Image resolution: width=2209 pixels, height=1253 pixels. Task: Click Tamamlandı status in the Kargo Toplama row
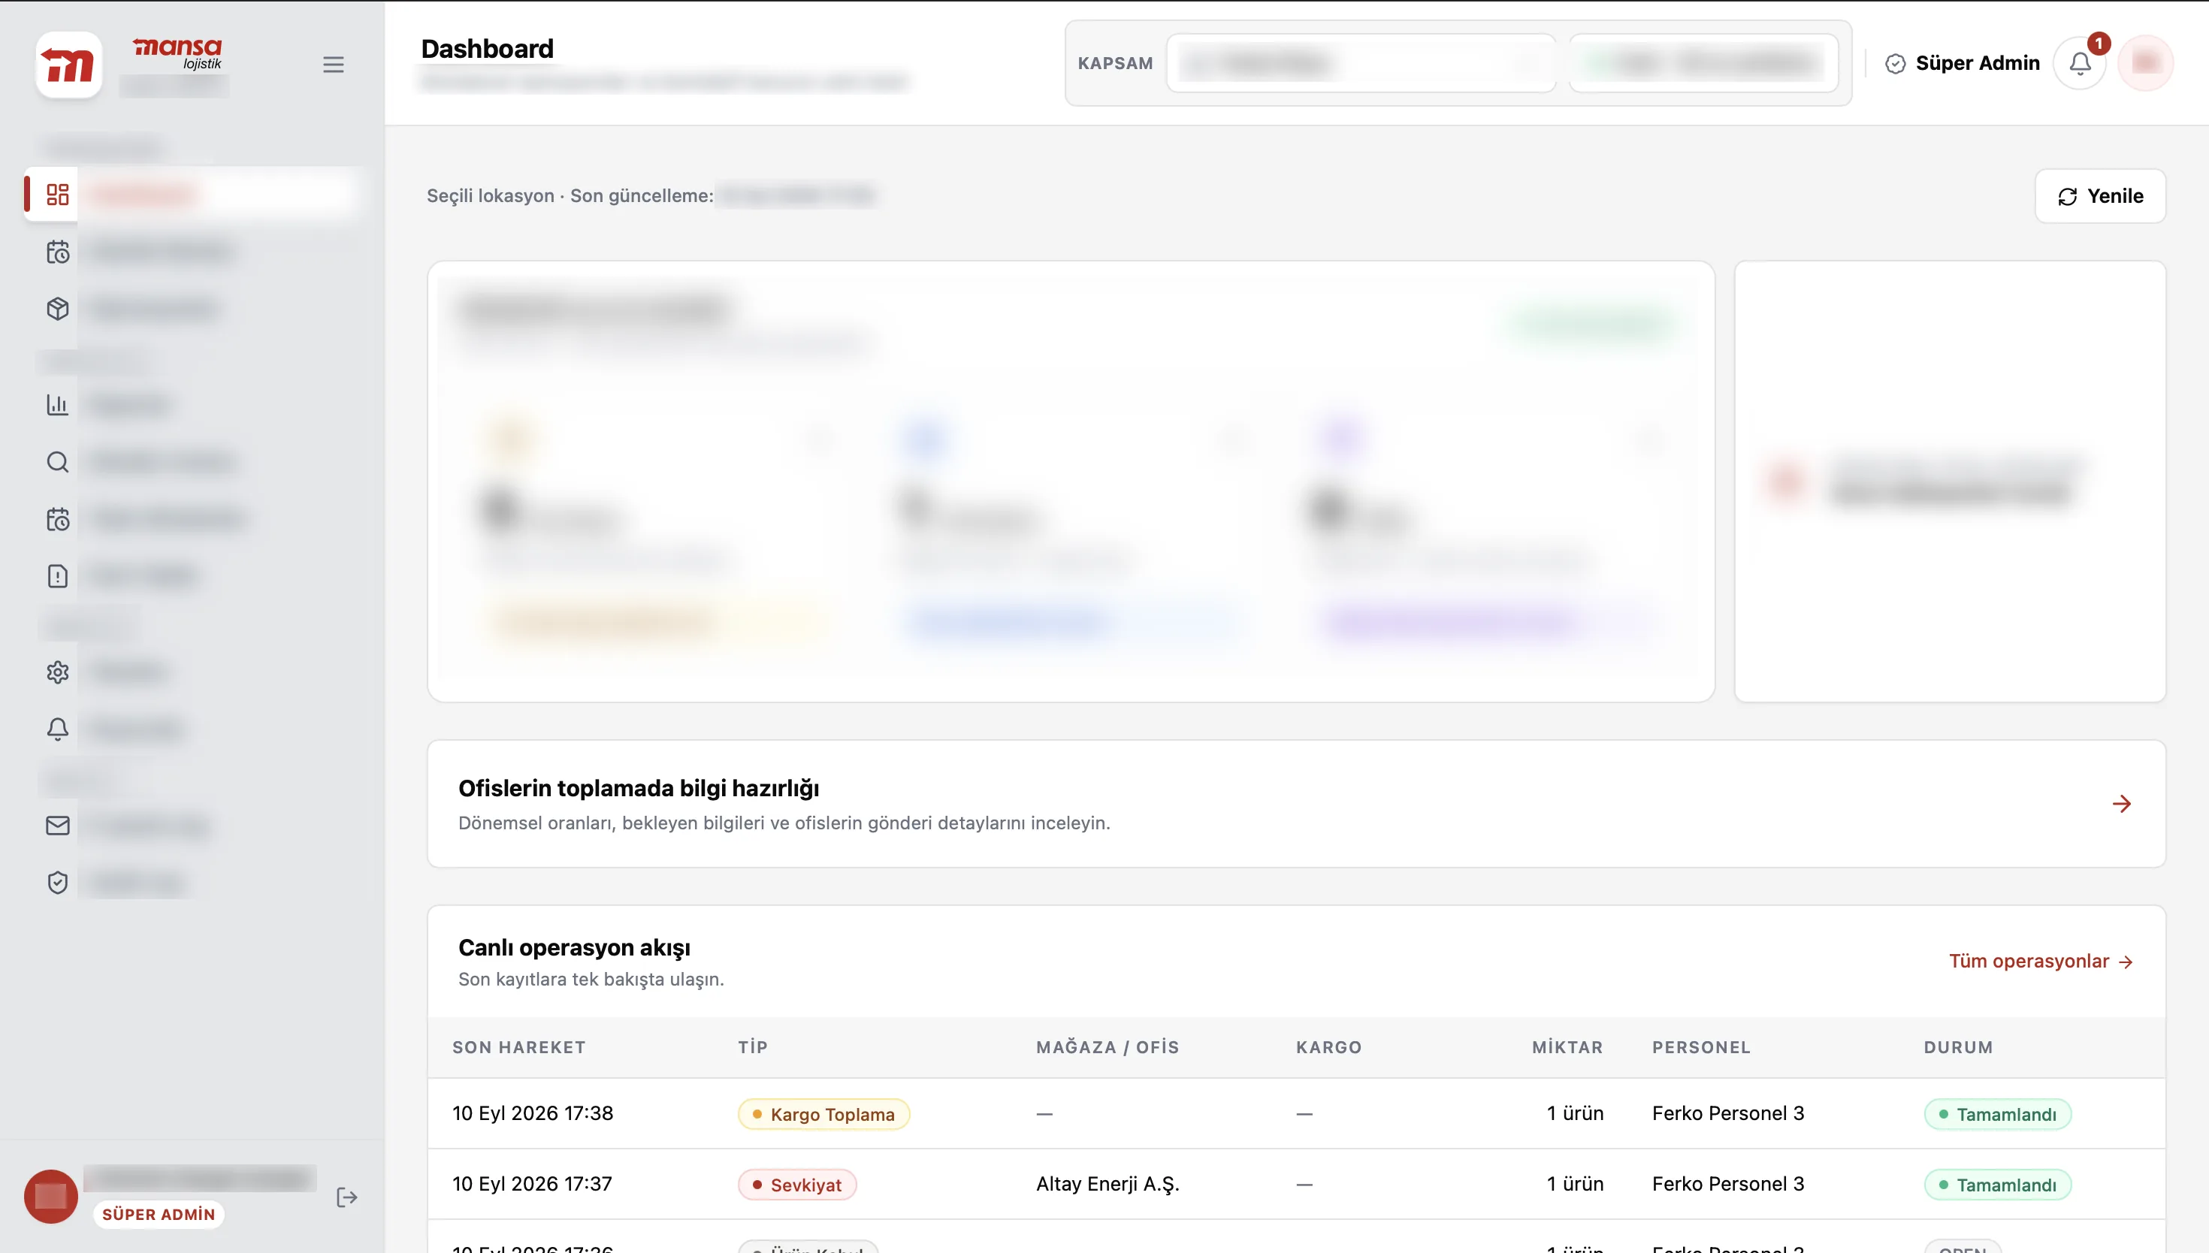(x=1997, y=1115)
